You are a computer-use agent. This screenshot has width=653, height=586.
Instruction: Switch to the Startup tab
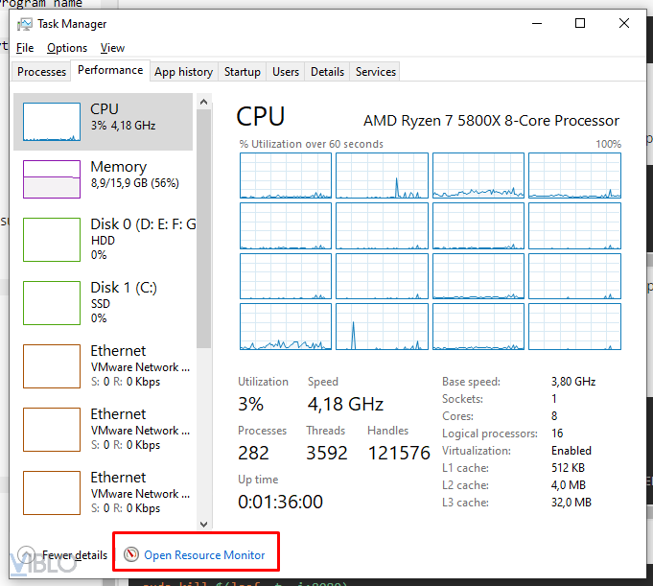pos(243,72)
